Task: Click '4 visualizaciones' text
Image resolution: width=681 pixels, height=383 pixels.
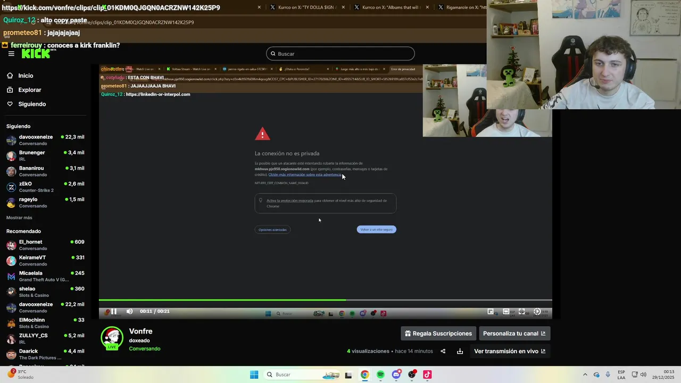Action: click(x=368, y=351)
